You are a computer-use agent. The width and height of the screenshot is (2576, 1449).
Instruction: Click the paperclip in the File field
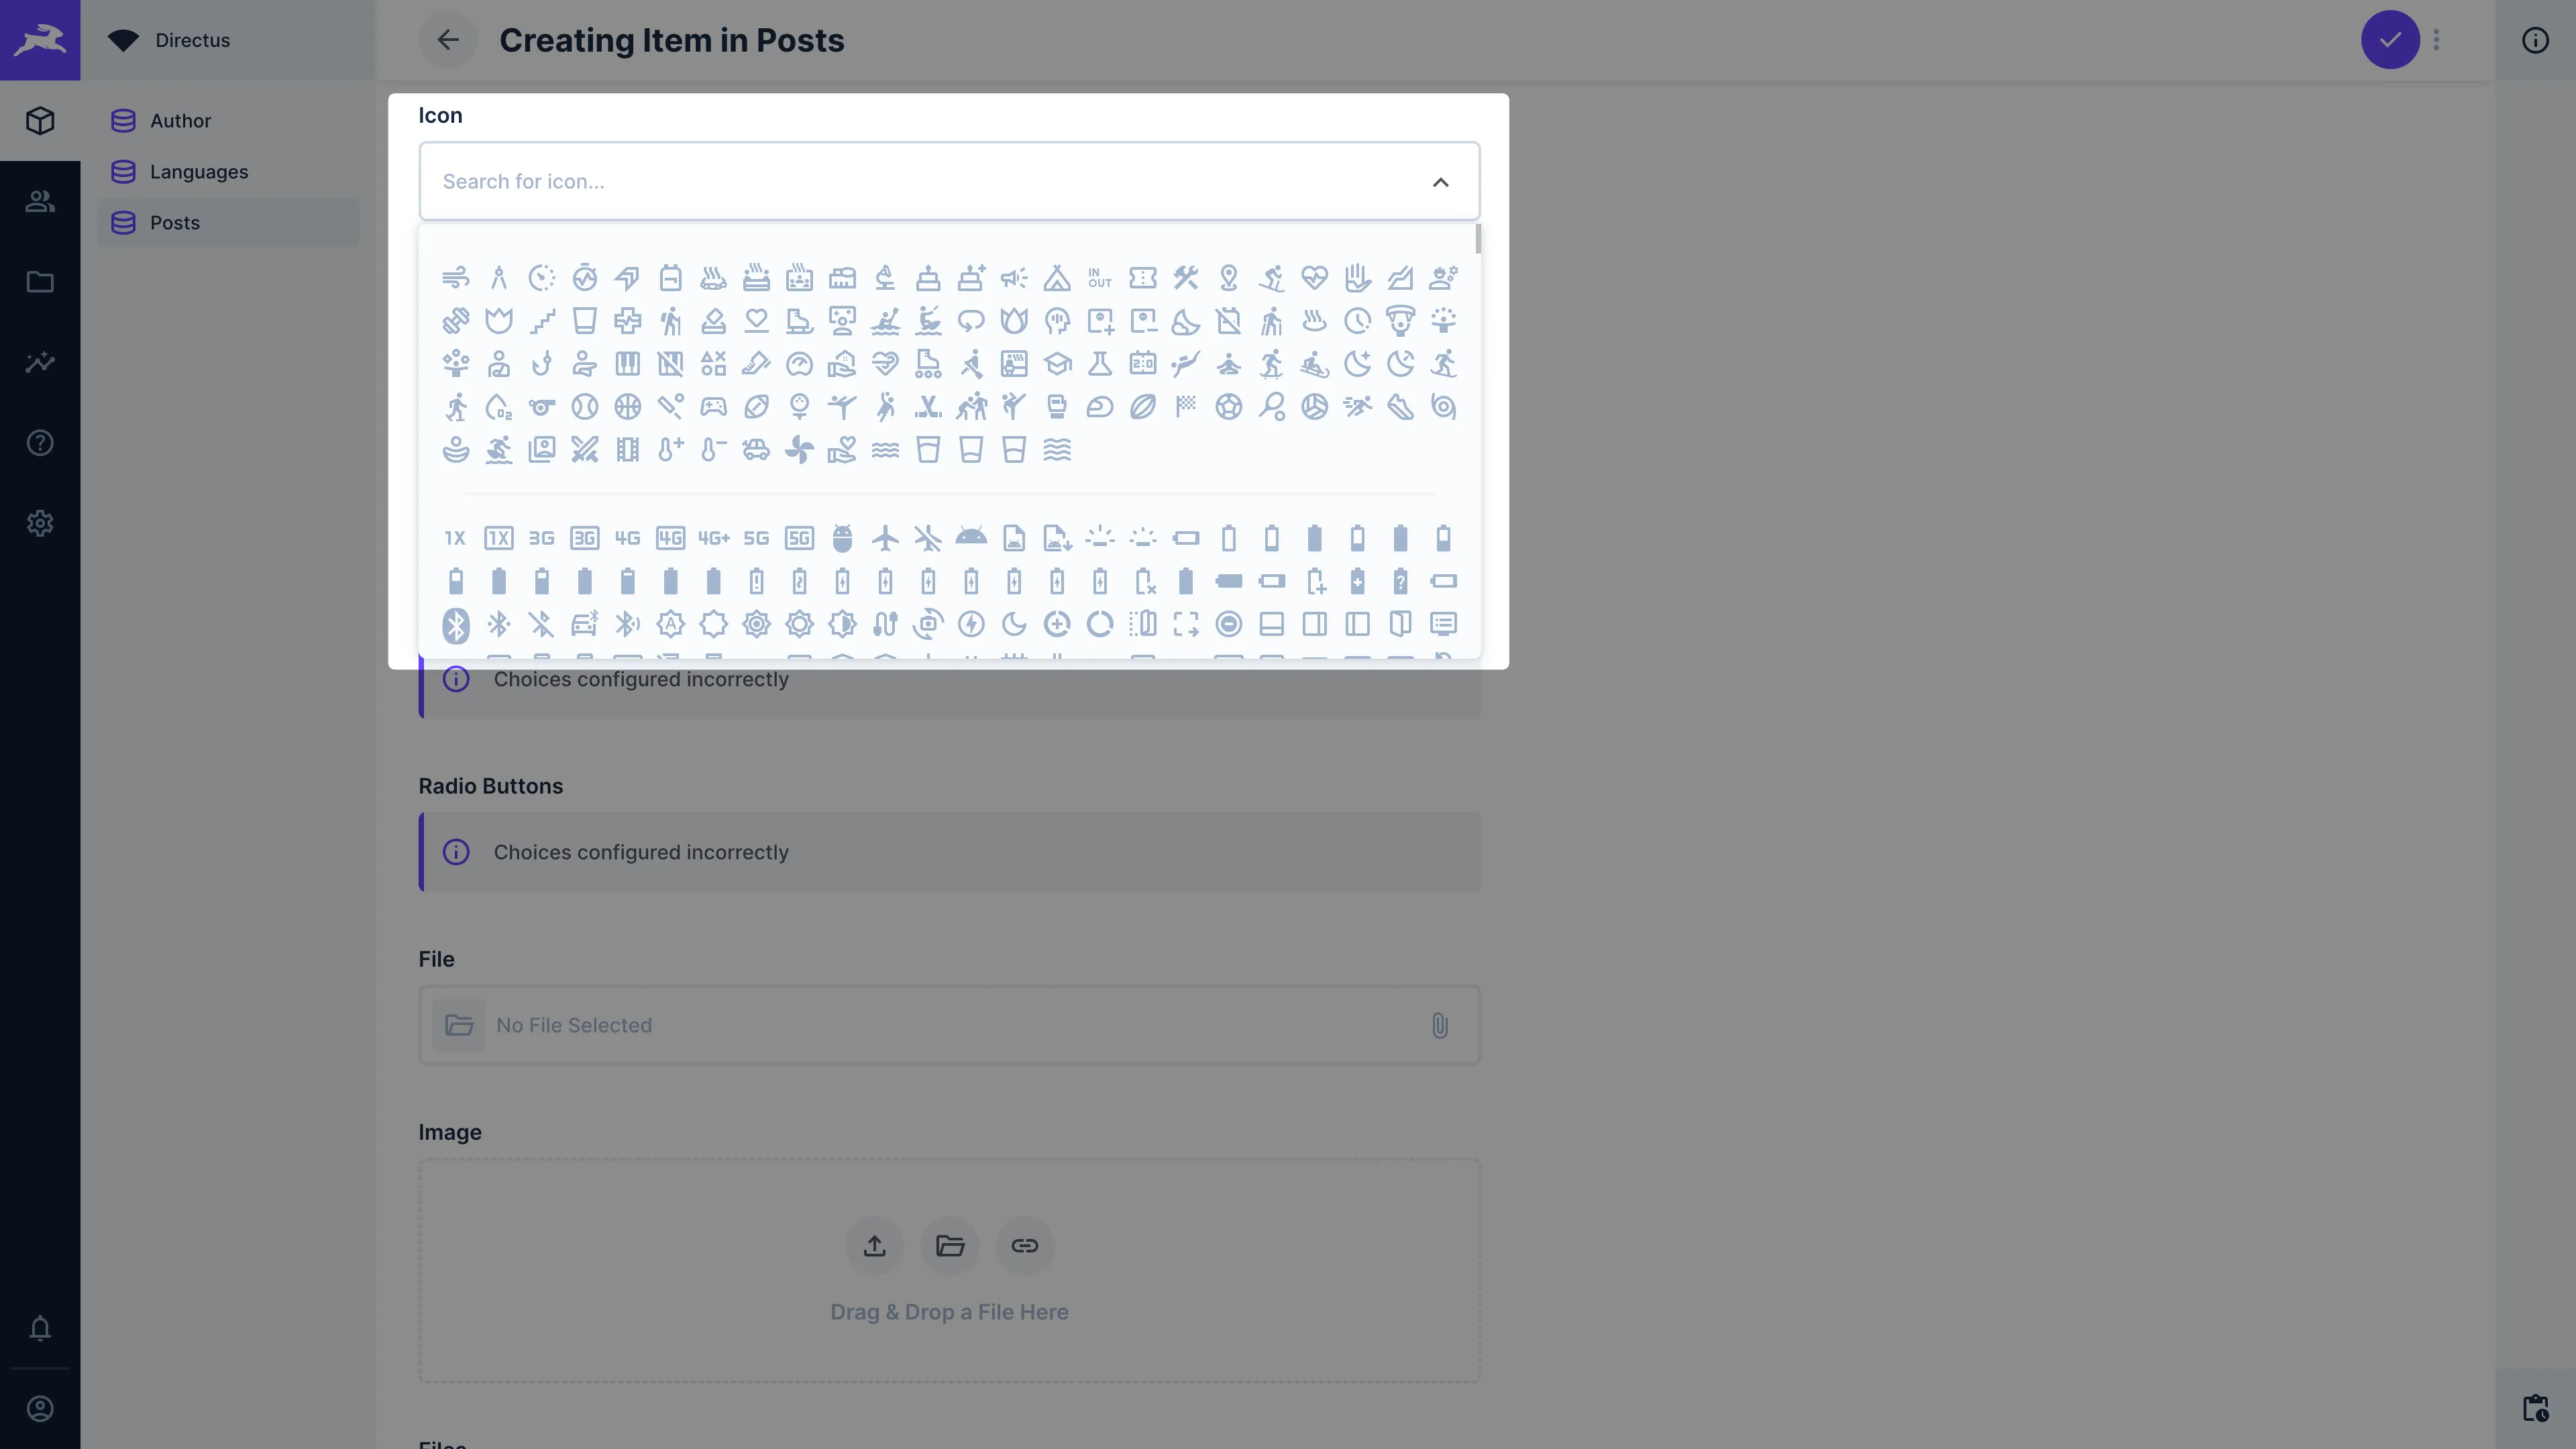1440,1025
